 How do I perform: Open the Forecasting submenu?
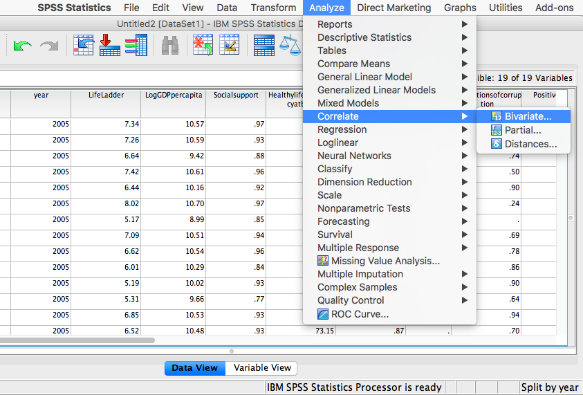tap(389, 221)
